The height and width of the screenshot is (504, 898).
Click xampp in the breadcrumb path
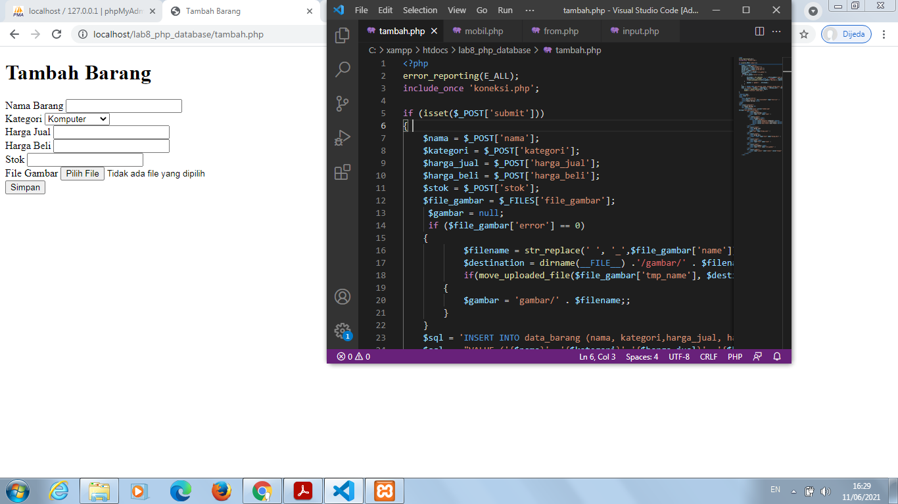(400, 50)
